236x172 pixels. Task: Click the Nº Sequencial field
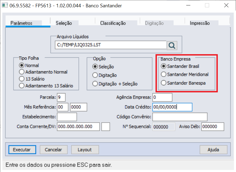point(164,127)
